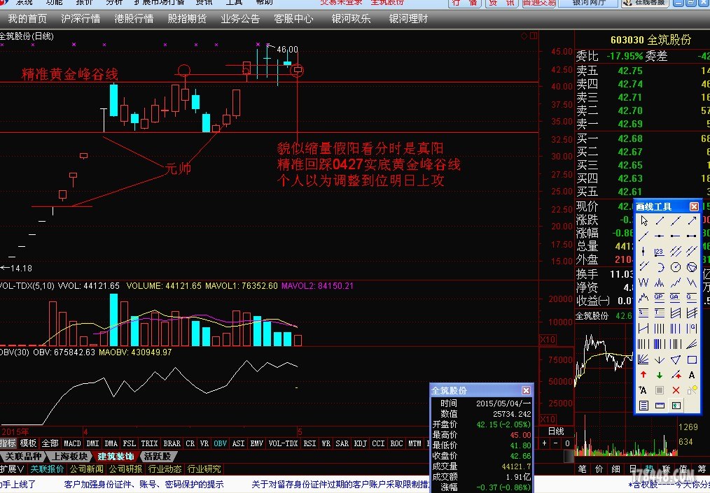Open 公司研报 tab
Screen dimensions: 710x493
tap(125, 469)
